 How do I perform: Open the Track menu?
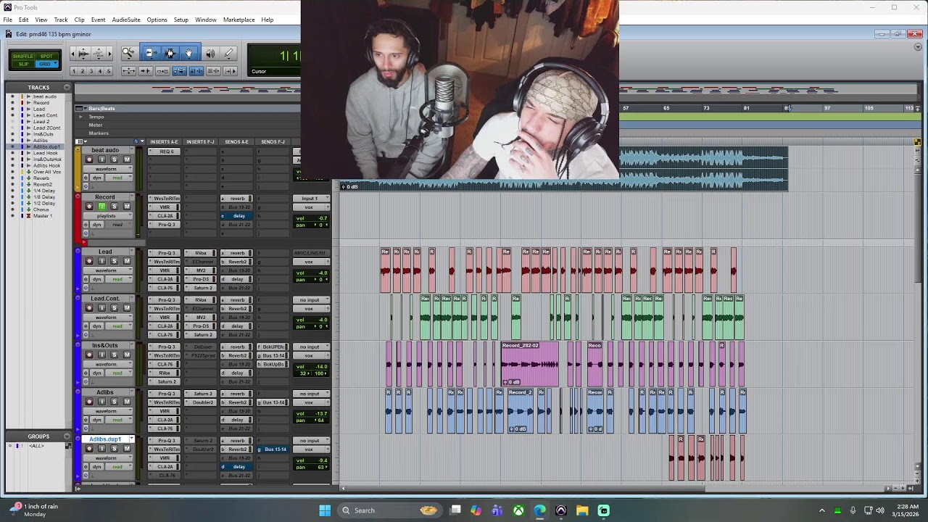(61, 20)
